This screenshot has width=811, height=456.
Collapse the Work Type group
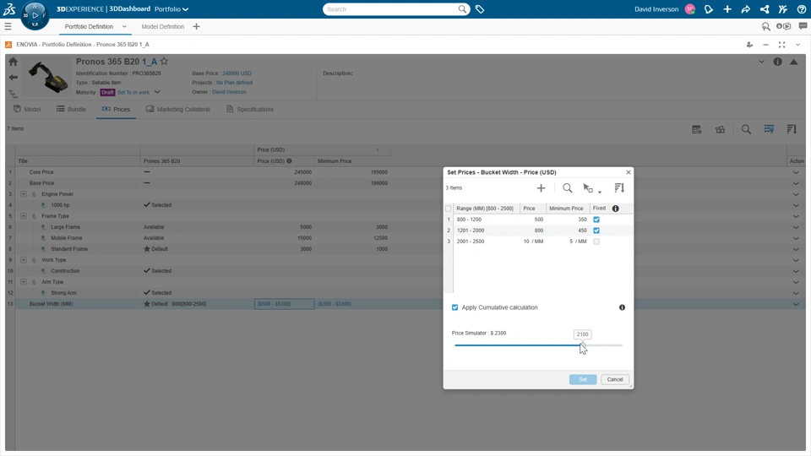tap(24, 260)
